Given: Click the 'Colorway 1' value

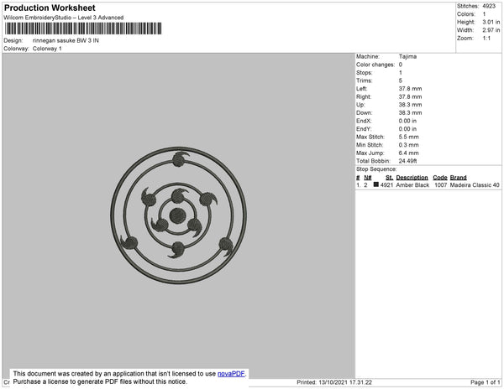Looking at the screenshot, I should tap(47, 49).
